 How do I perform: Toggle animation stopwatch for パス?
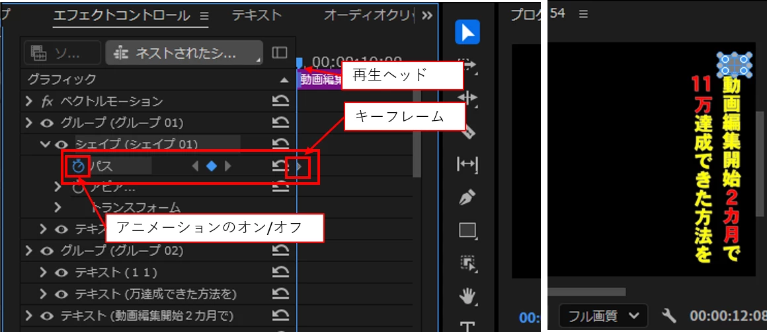(78, 166)
